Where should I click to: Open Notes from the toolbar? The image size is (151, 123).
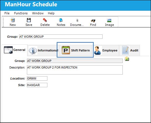pos(61,20)
